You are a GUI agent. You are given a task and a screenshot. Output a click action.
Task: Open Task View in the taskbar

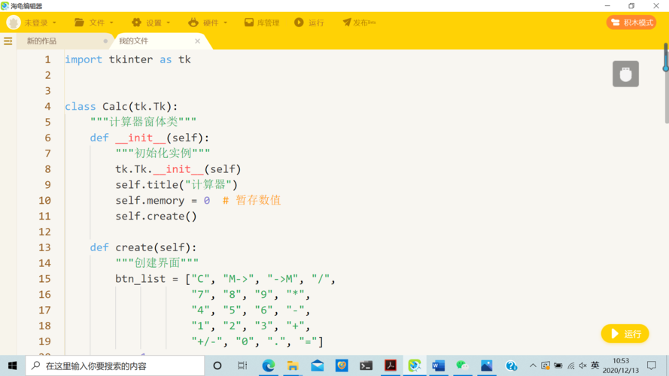(x=242, y=365)
